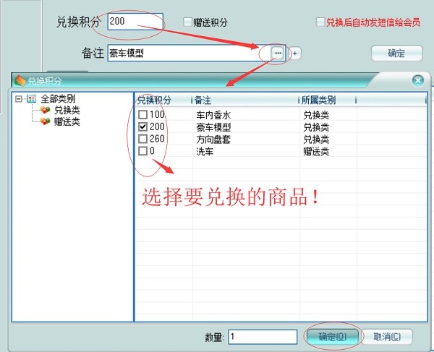Screen dimensions: 434x352
Task: Click the 兑换积分 dialog title icon
Action: point(20,81)
